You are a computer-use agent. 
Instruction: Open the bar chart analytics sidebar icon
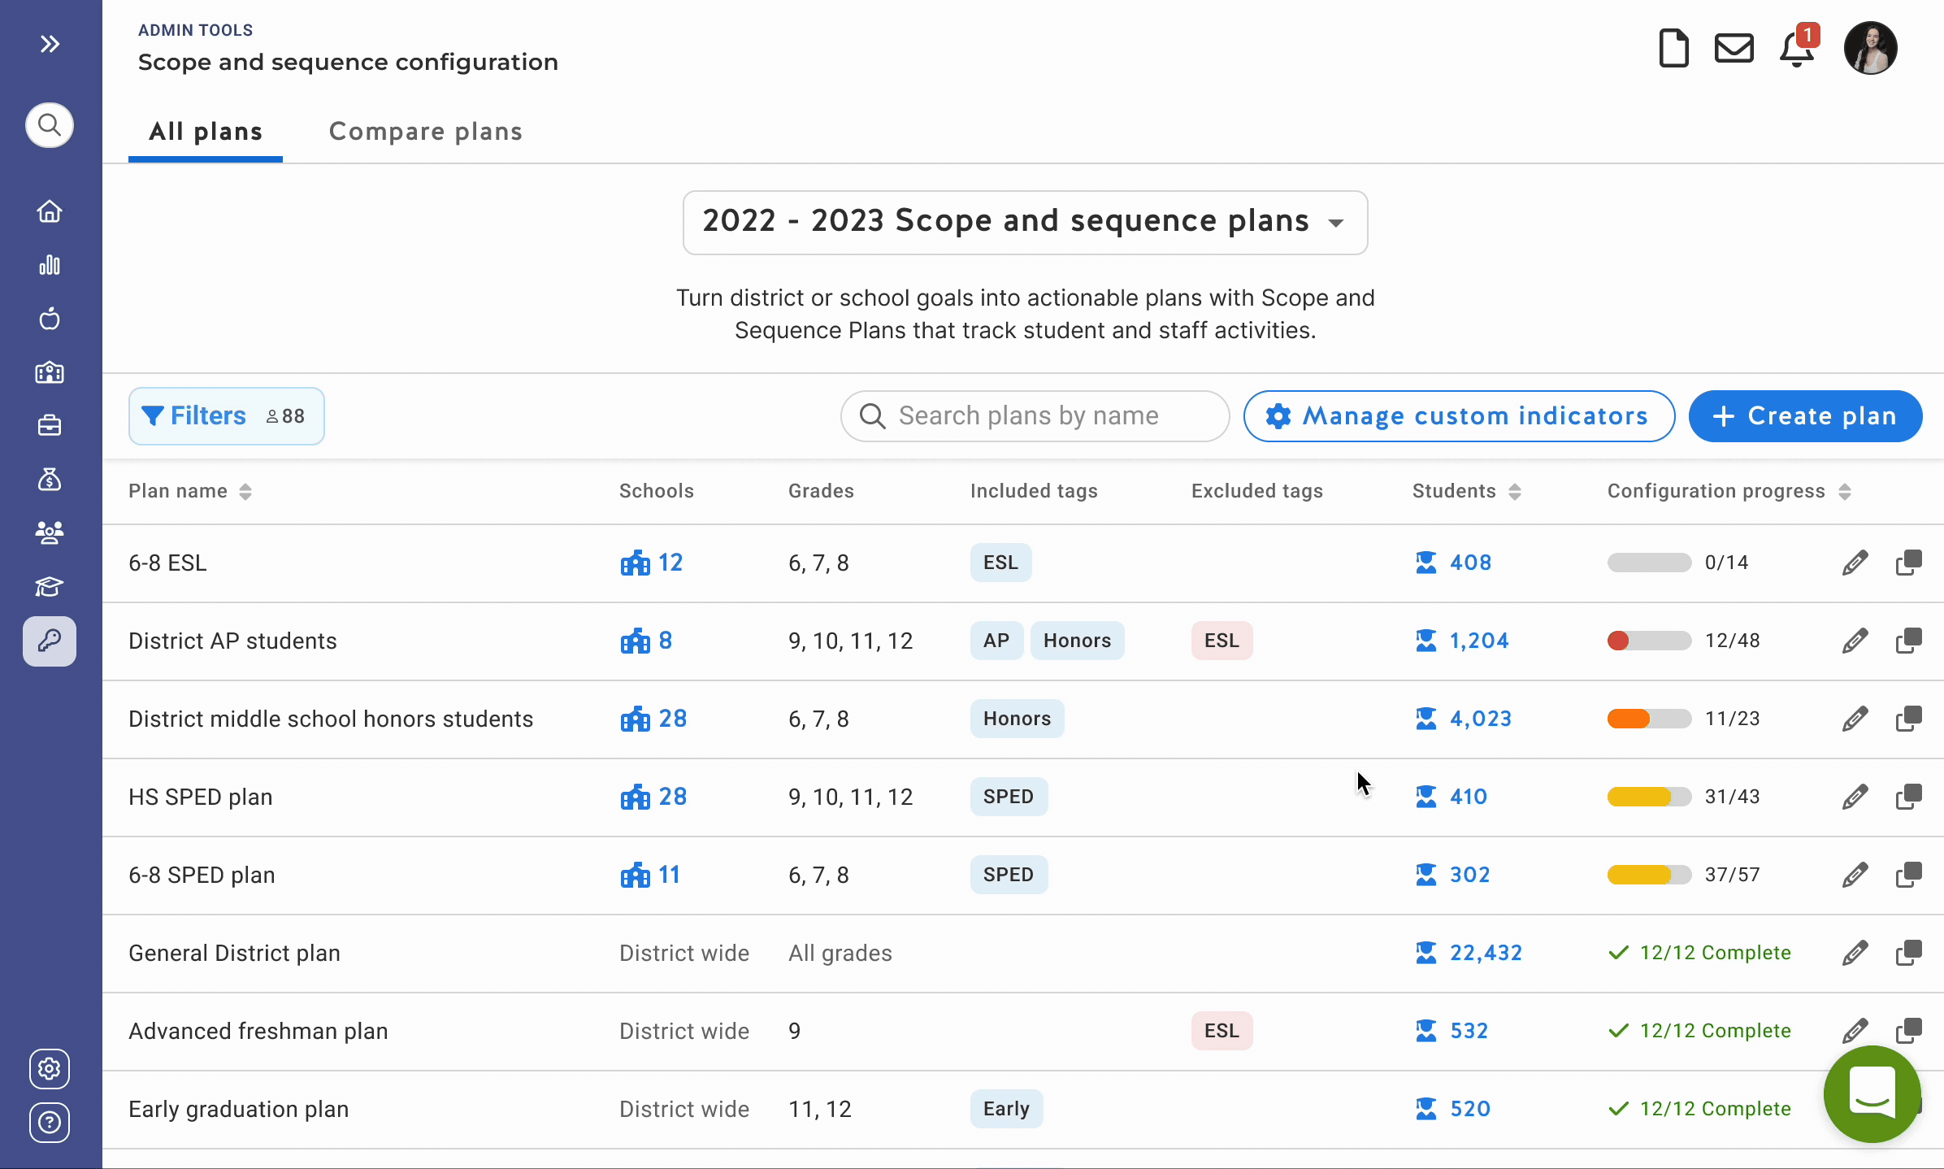tap(50, 265)
